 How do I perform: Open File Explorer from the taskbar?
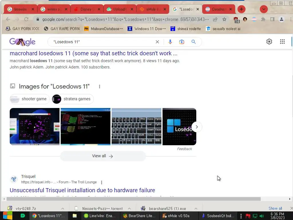click(x=75, y=216)
